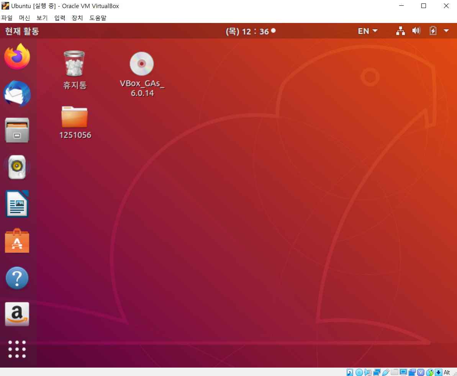Select the VBox_GAs_6.0.14 disc icon
Screen dimensions: 457x376
(142, 74)
